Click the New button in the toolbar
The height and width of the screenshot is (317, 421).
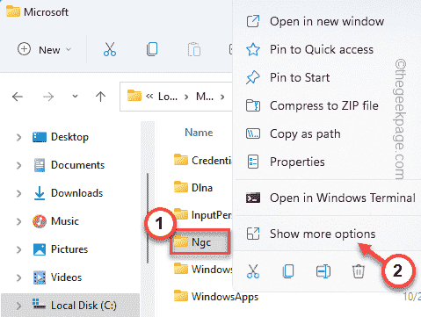44,49
